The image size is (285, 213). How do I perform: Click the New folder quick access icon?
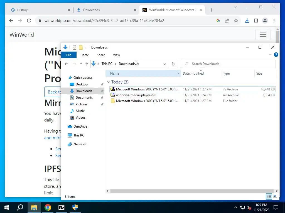click(x=81, y=47)
